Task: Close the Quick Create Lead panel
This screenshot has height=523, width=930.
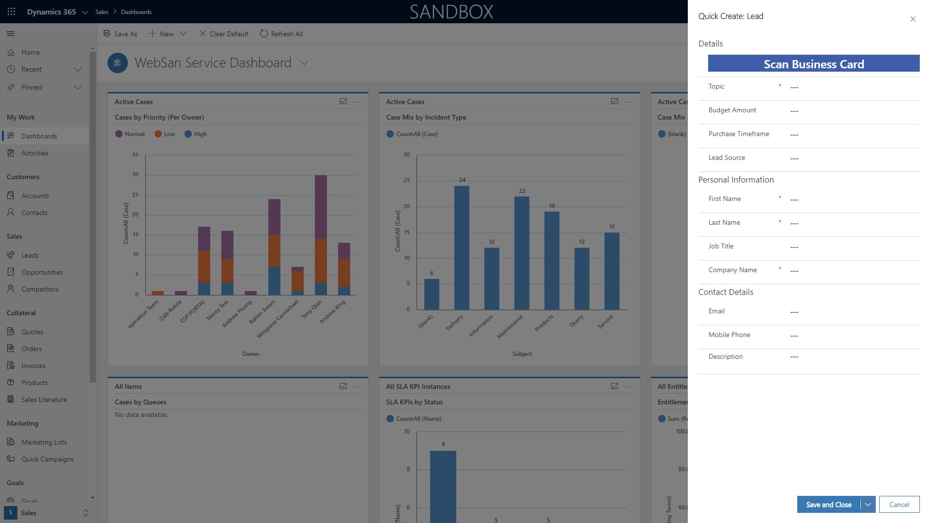Action: [913, 19]
